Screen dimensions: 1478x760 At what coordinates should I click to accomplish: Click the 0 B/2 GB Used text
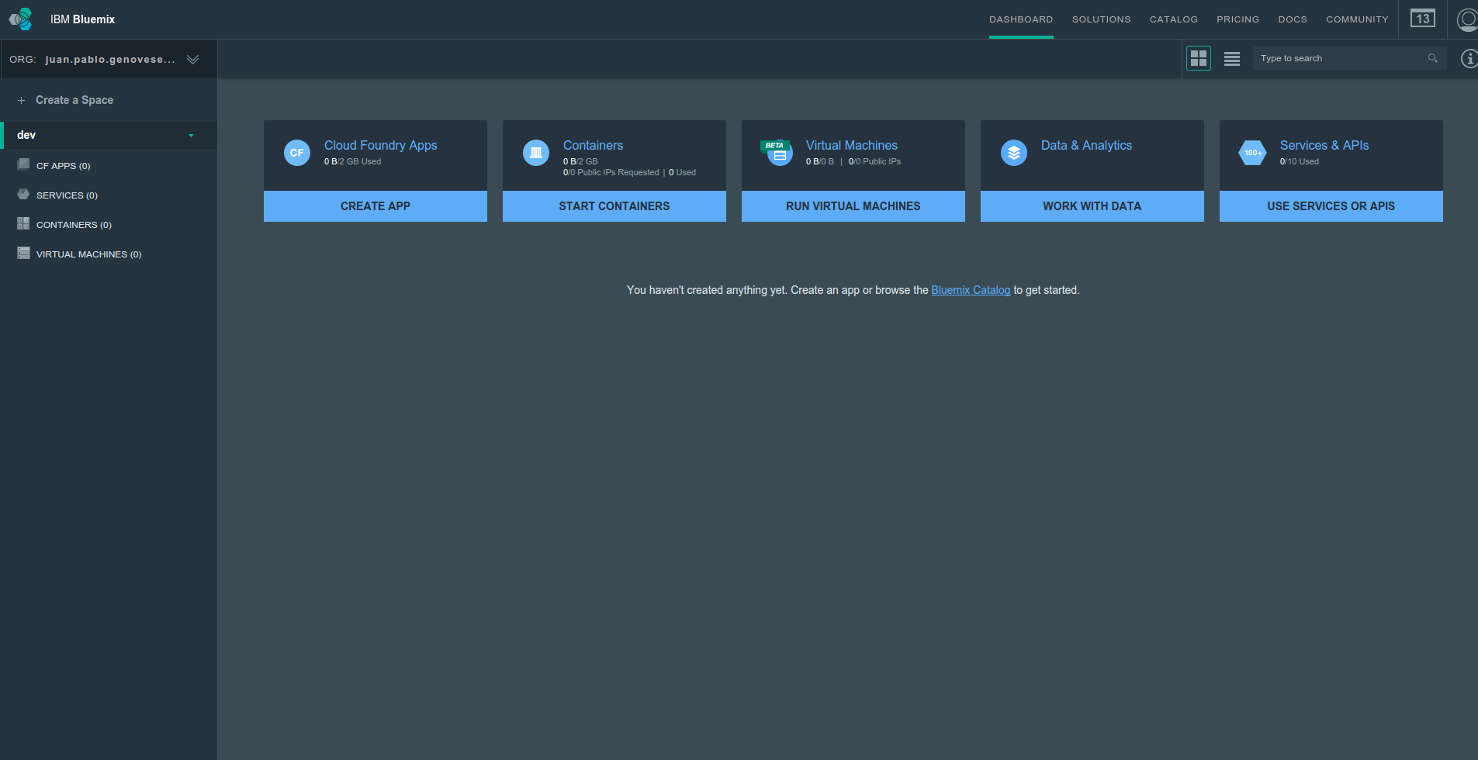pos(353,161)
